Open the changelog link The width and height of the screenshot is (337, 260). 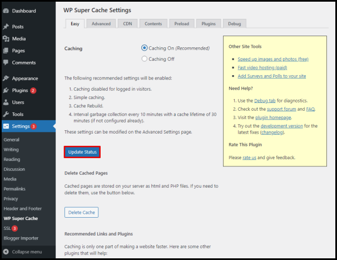click(x=272, y=133)
